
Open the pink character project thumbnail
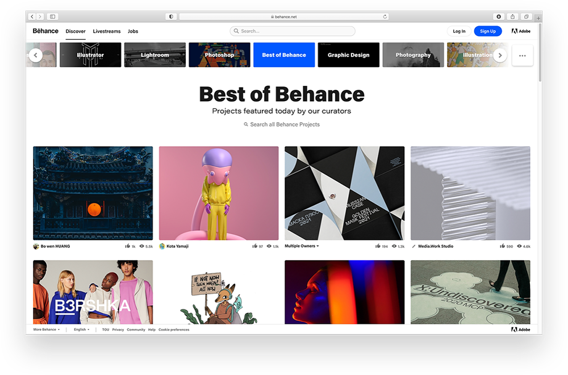pos(219,193)
